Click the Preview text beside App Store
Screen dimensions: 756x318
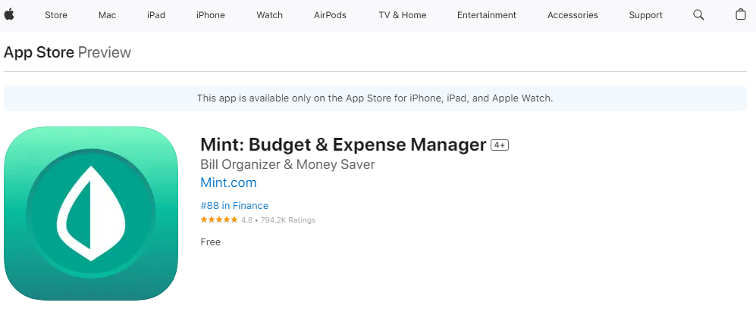click(105, 52)
